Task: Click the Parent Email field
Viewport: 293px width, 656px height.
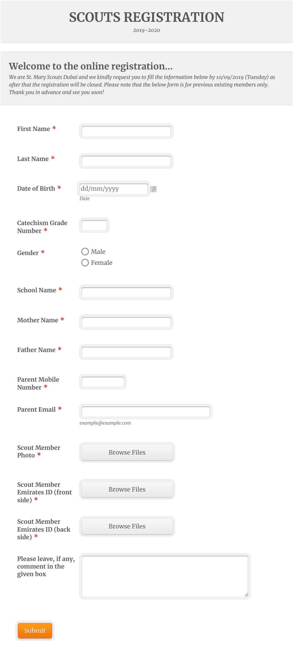Action: click(146, 411)
